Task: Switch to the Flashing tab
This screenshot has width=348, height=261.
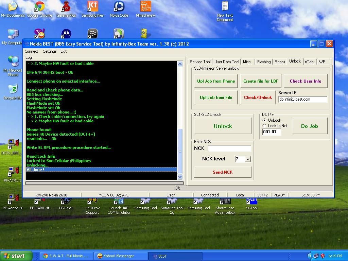Action: (264, 62)
